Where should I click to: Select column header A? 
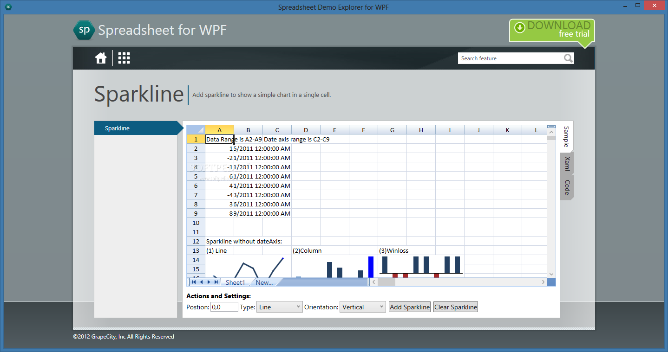click(219, 130)
